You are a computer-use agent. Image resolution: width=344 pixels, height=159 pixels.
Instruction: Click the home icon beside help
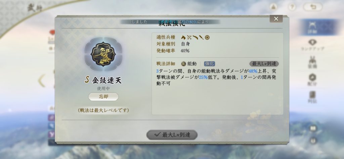[x=273, y=7]
